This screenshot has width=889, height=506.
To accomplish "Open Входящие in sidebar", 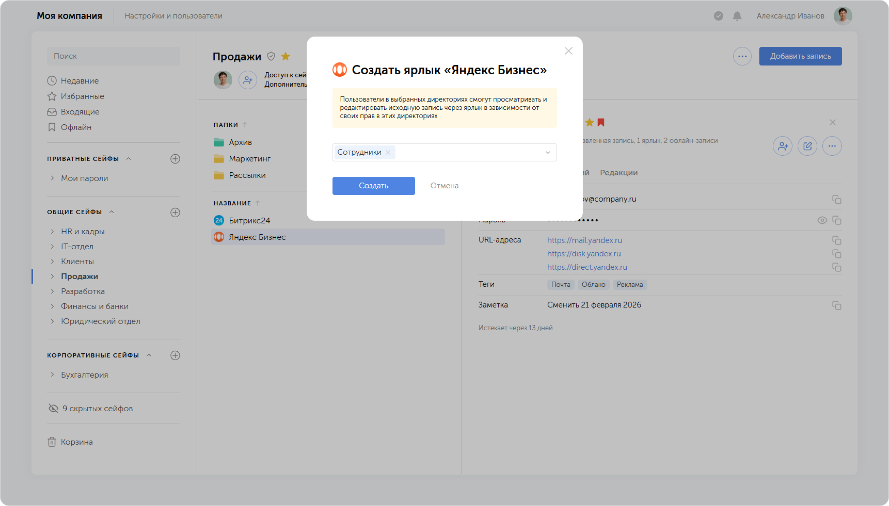I will click(x=73, y=112).
